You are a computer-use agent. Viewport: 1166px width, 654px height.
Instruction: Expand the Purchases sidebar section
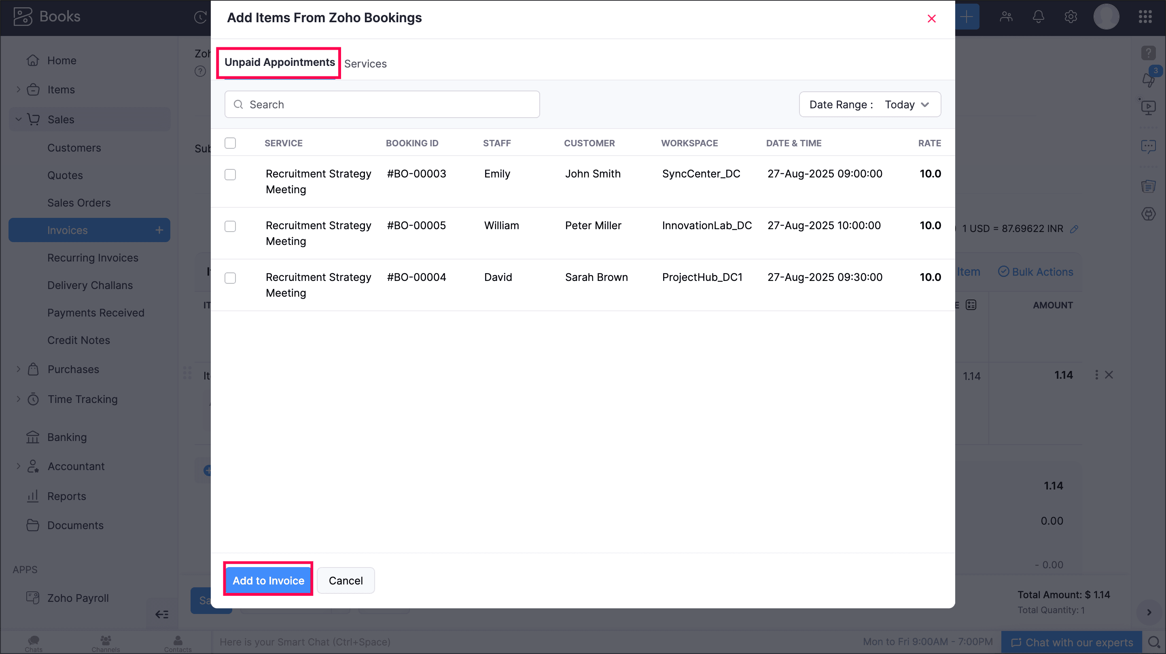[x=19, y=369]
